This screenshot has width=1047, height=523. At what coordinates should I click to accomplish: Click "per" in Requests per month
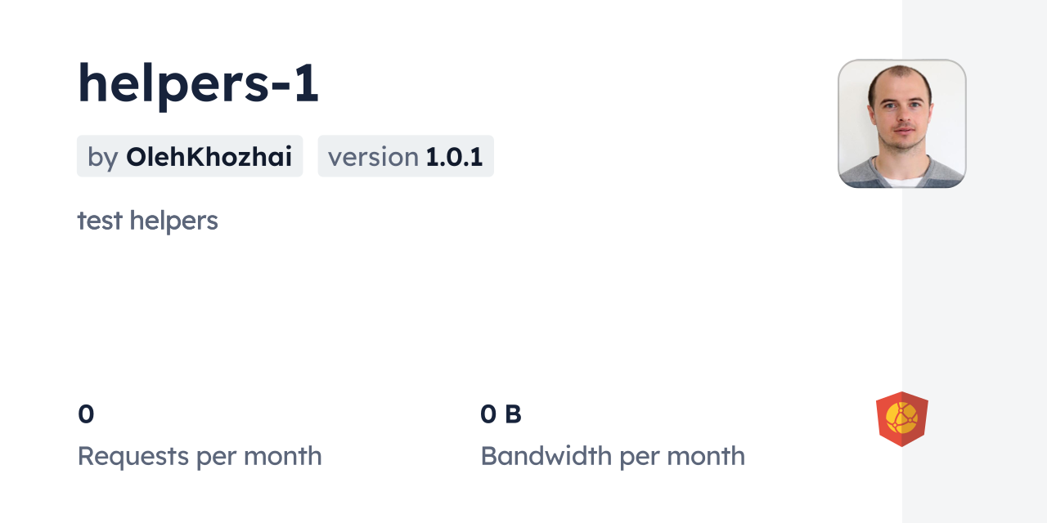point(215,456)
